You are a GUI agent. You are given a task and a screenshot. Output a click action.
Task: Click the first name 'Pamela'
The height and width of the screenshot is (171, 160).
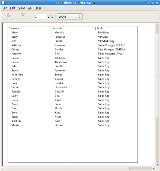click(16, 91)
